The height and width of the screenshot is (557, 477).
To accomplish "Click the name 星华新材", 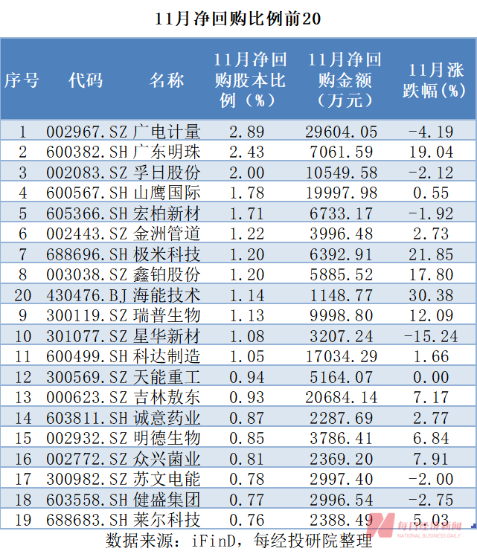I will (167, 336).
